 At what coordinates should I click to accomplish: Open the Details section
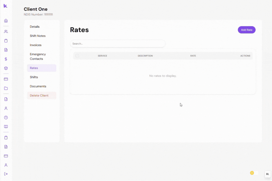click(42, 27)
